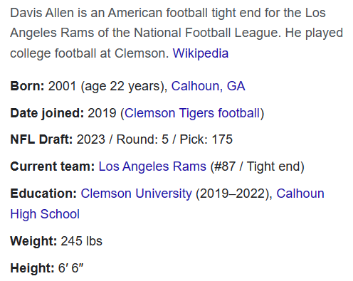Click the Born label
353x281 pixels.
27,86
